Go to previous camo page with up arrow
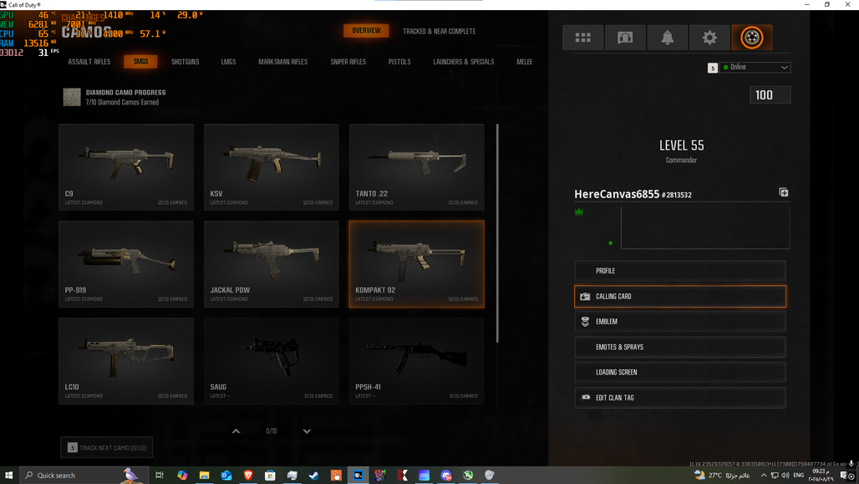Screen dimensions: 859x484 click(236, 431)
